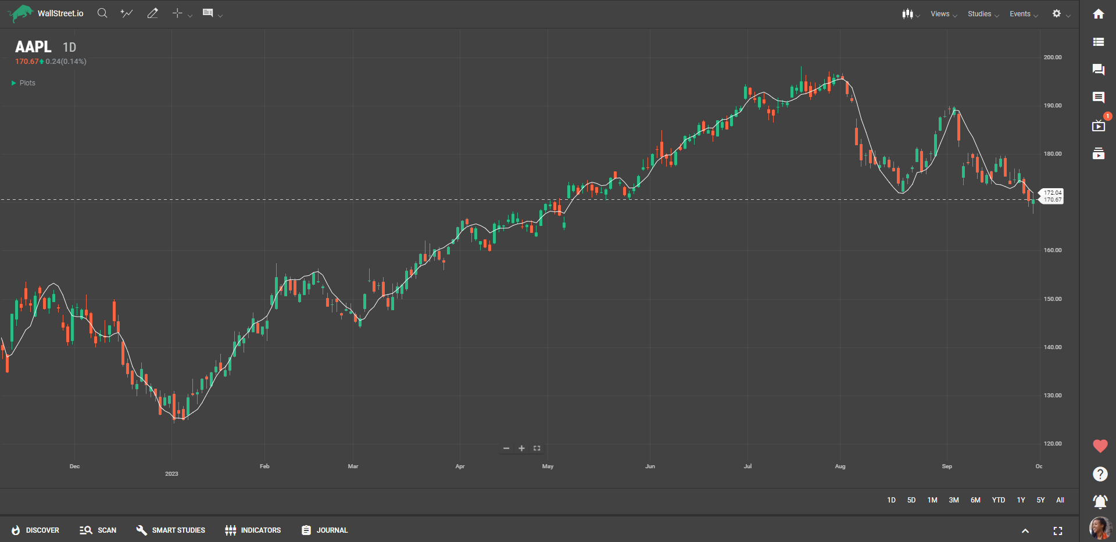Open the watchlist list icon
Screen dimensions: 1116x542
click(x=1099, y=42)
